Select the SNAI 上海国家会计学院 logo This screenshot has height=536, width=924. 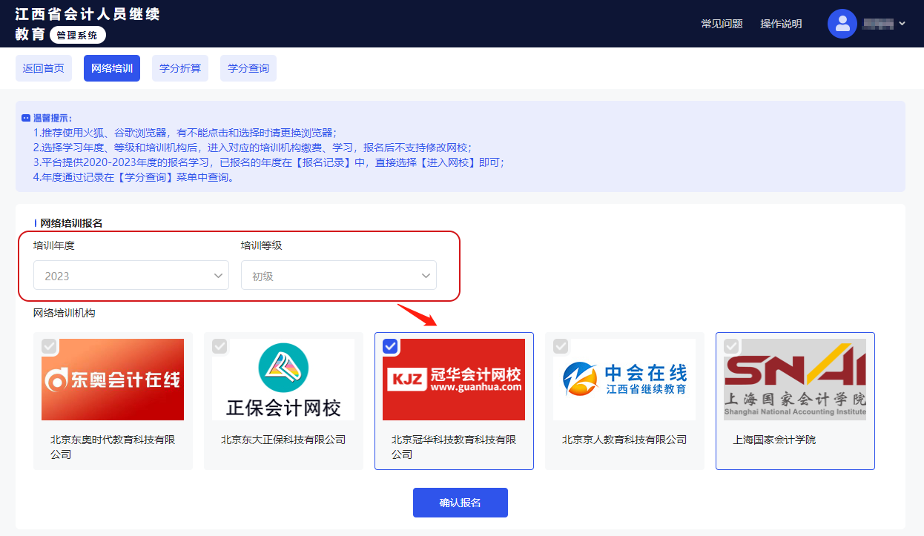[x=795, y=380]
